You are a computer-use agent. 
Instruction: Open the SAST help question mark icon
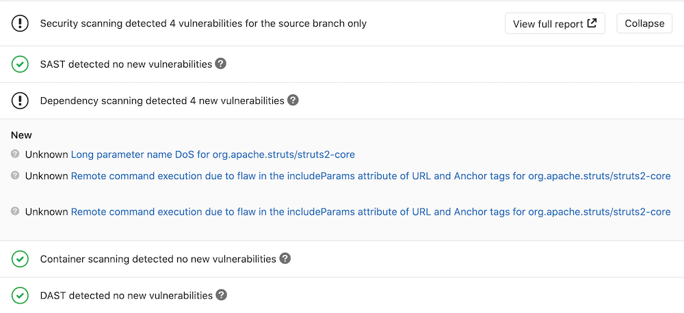click(220, 64)
